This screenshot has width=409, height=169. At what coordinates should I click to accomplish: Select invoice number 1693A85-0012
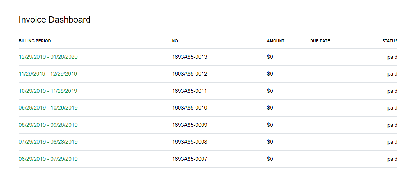(189, 74)
